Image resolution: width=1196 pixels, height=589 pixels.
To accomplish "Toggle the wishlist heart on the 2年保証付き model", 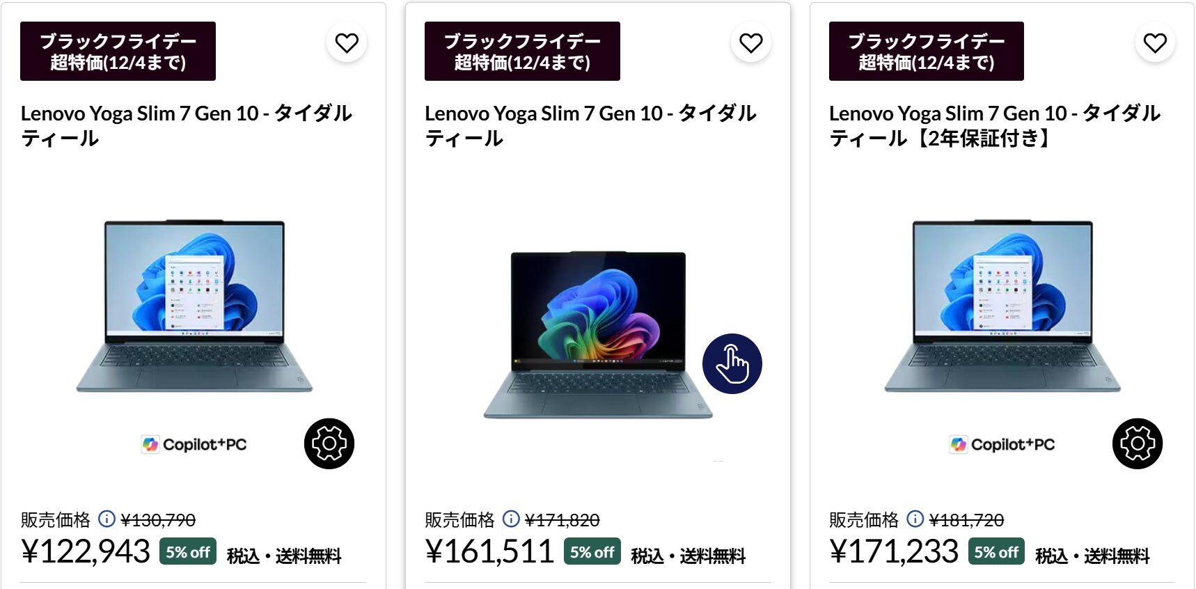I will 1154,42.
